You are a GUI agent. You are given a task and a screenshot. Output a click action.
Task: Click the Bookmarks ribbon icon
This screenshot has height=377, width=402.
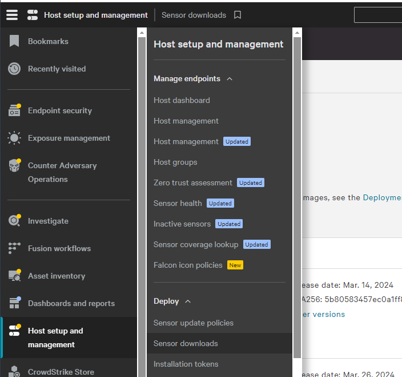[x=14, y=41]
